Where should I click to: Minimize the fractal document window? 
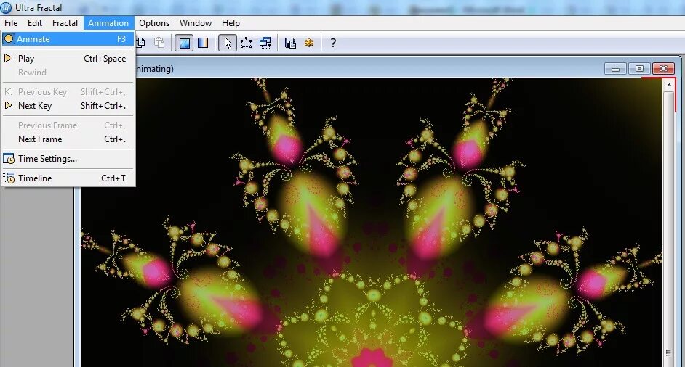pyautogui.click(x=615, y=69)
